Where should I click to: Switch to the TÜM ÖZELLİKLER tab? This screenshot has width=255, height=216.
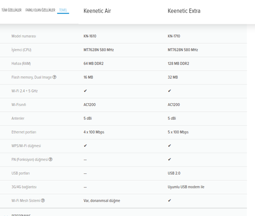12,10
